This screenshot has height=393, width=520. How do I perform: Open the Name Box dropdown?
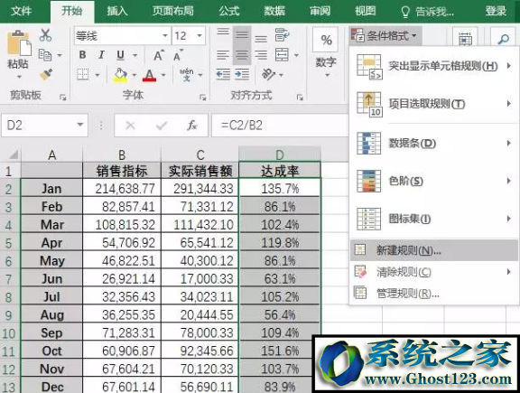click(x=80, y=125)
